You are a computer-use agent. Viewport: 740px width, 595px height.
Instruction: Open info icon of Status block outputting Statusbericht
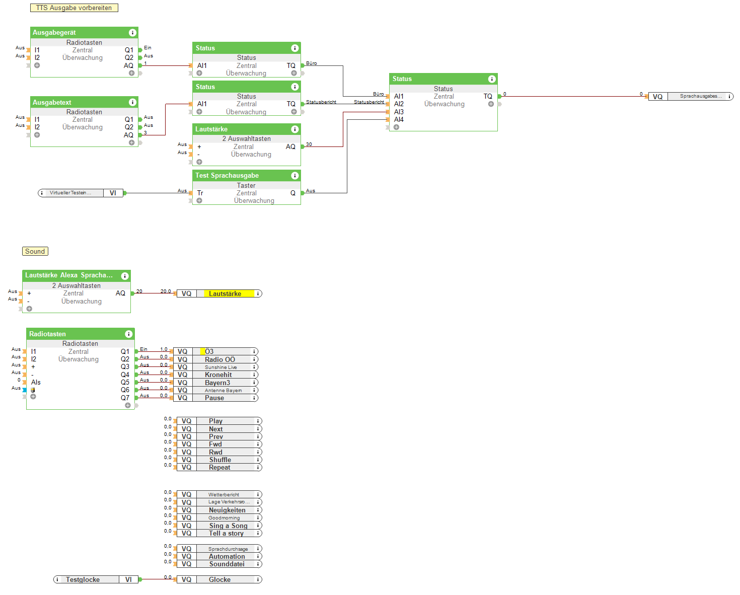pos(295,87)
